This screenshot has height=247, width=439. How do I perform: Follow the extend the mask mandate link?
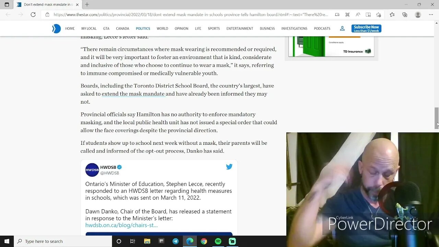(133, 94)
